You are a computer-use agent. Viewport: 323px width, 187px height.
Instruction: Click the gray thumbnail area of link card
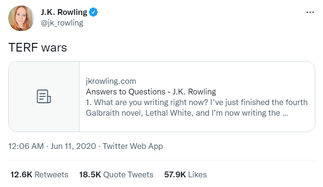point(44,96)
